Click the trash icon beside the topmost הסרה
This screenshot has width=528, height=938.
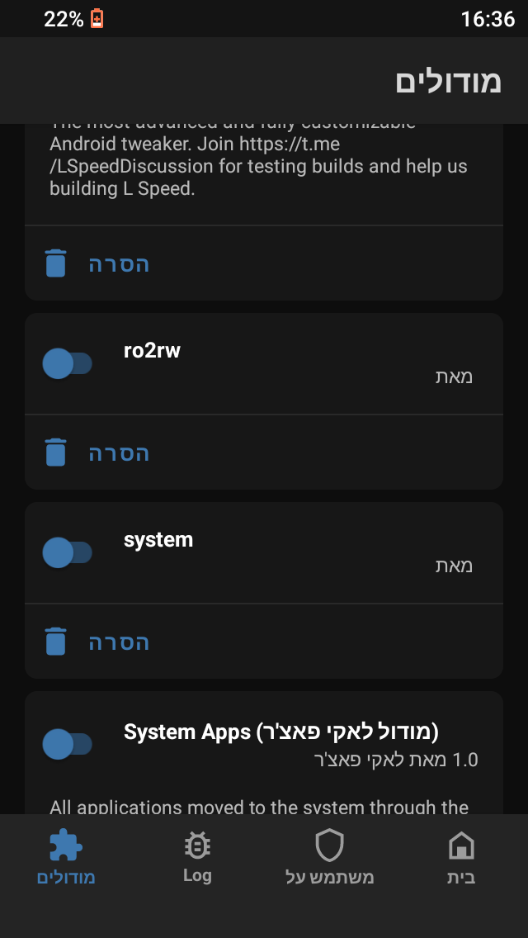(55, 263)
